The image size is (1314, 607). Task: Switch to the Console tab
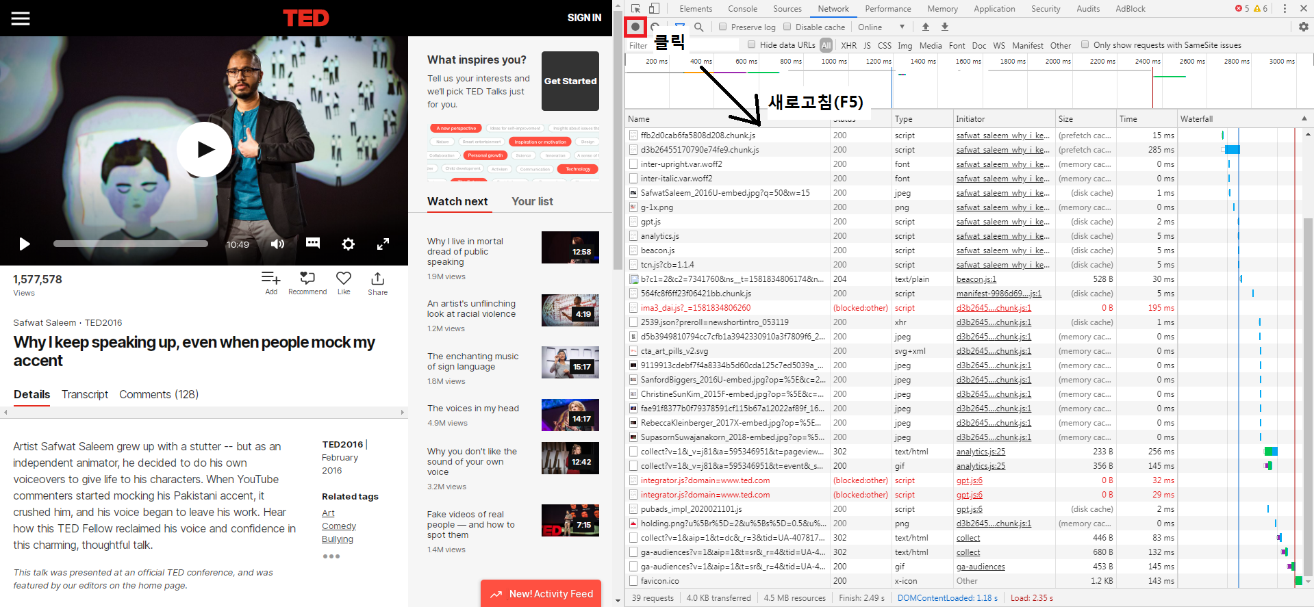tap(742, 9)
